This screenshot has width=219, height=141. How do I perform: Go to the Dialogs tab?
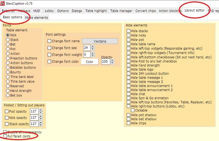tap(77, 11)
